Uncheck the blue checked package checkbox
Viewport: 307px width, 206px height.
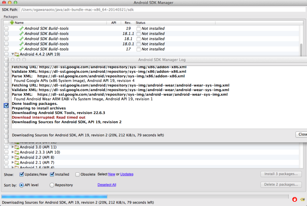[x=6, y=106]
